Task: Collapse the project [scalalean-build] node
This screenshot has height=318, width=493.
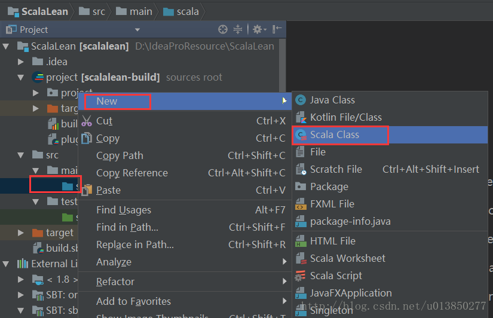Action: click(21, 77)
